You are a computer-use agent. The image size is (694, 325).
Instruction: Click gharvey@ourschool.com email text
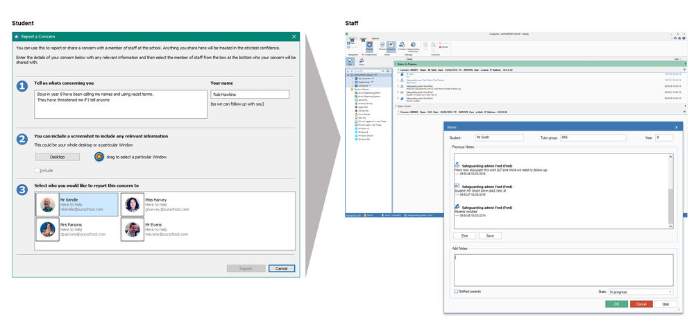click(167, 210)
